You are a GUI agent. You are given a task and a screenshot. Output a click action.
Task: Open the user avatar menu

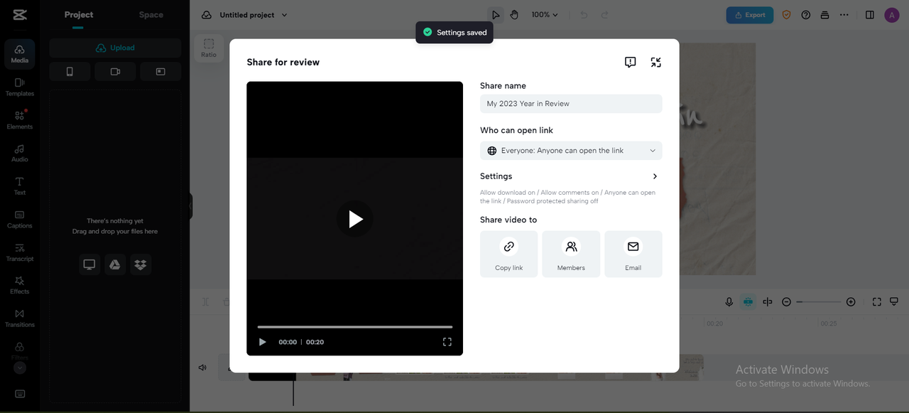click(892, 15)
